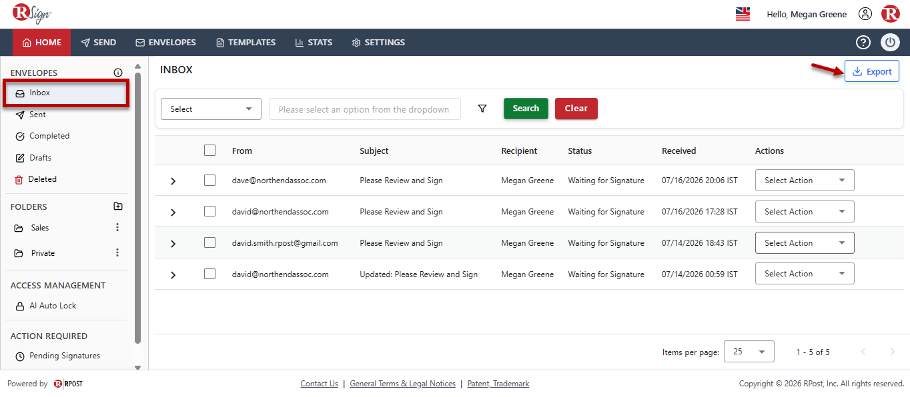This screenshot has height=397, width=910.
Task: Open Select Action for david.smith.rpost row
Action: tap(805, 243)
